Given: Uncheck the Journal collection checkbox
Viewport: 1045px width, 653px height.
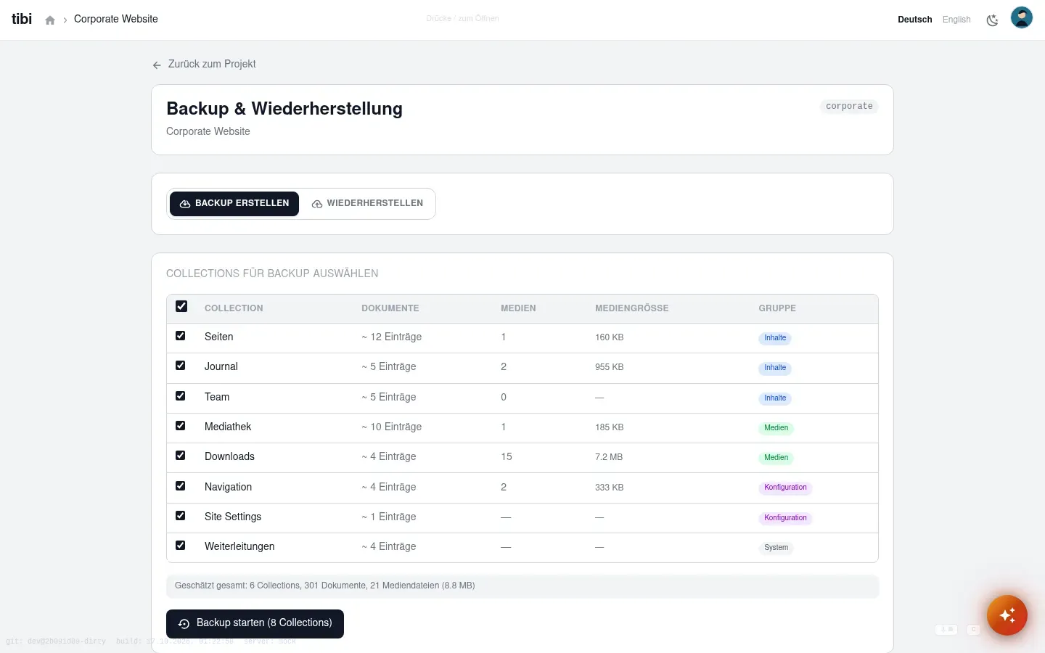Looking at the screenshot, I should coord(181,366).
